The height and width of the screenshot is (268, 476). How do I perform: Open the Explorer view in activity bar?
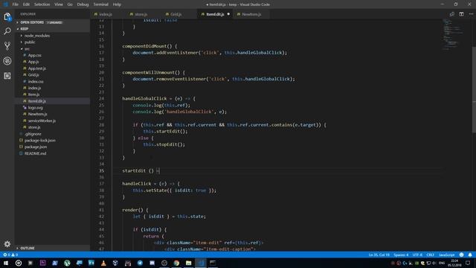coord(7,16)
